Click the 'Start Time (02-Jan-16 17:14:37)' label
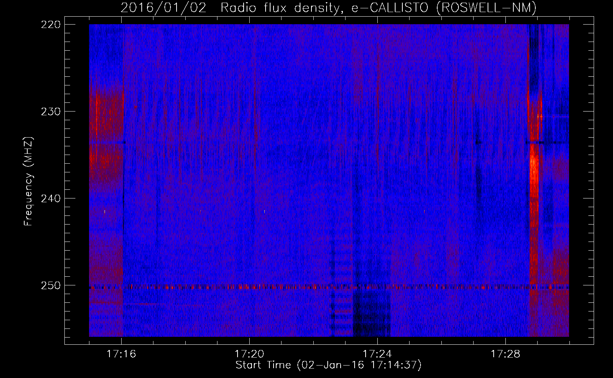This screenshot has width=613, height=378. (328, 365)
